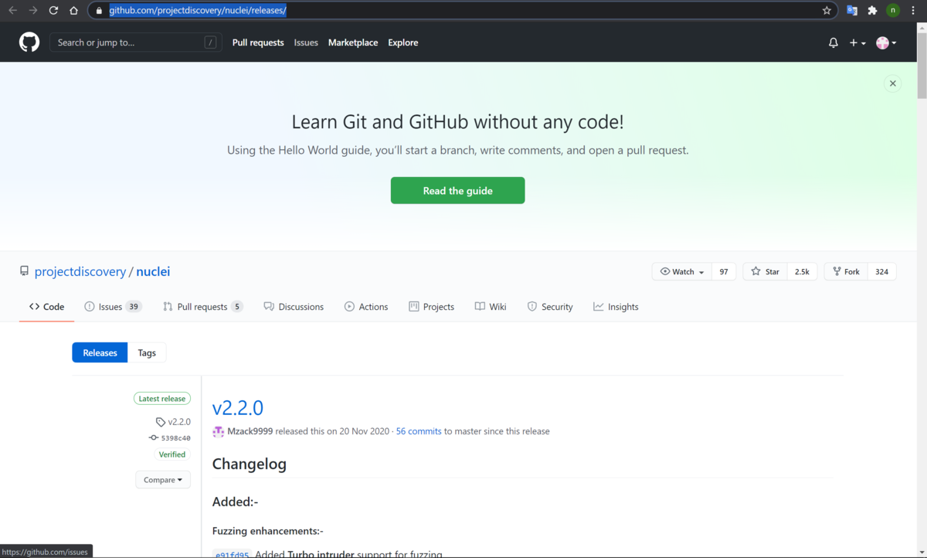Open the Insights tab
Viewport: 927px width, 558px height.
(616, 307)
